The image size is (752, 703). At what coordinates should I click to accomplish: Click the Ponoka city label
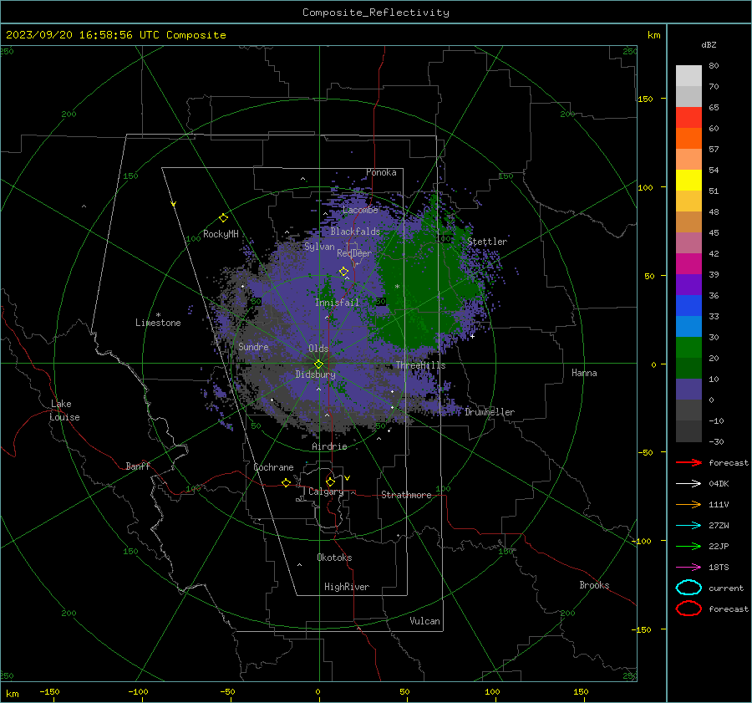pyautogui.click(x=381, y=172)
